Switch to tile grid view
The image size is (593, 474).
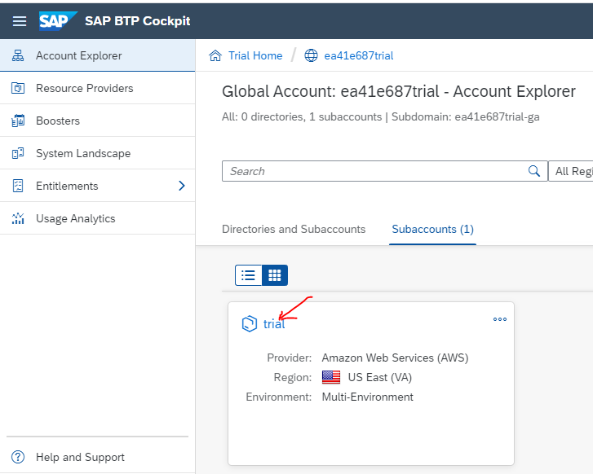(x=275, y=275)
